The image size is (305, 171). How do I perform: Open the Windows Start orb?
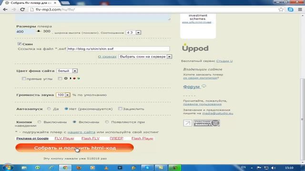coord(8,168)
